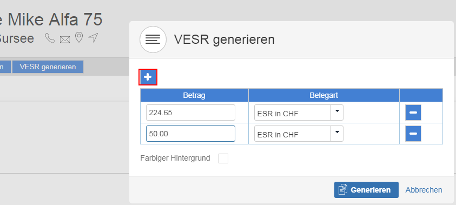Open Belegart dropdown in second row
Screen dimensions: 456x205
coord(299,134)
